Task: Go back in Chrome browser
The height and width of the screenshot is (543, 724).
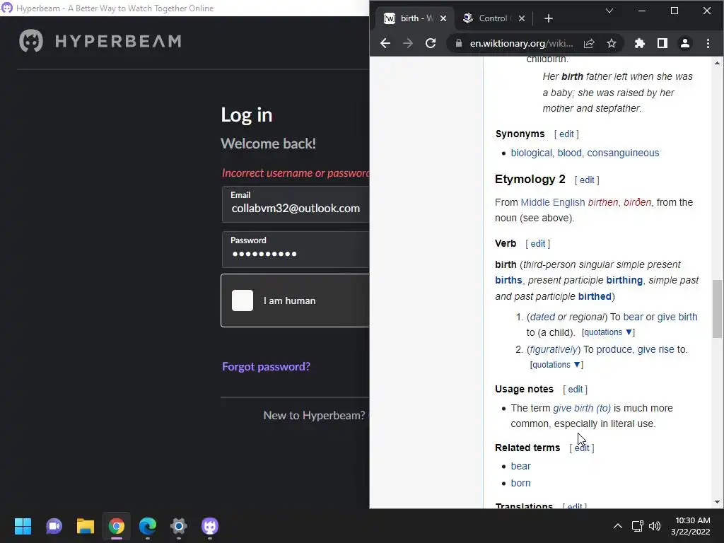Action: coord(385,43)
